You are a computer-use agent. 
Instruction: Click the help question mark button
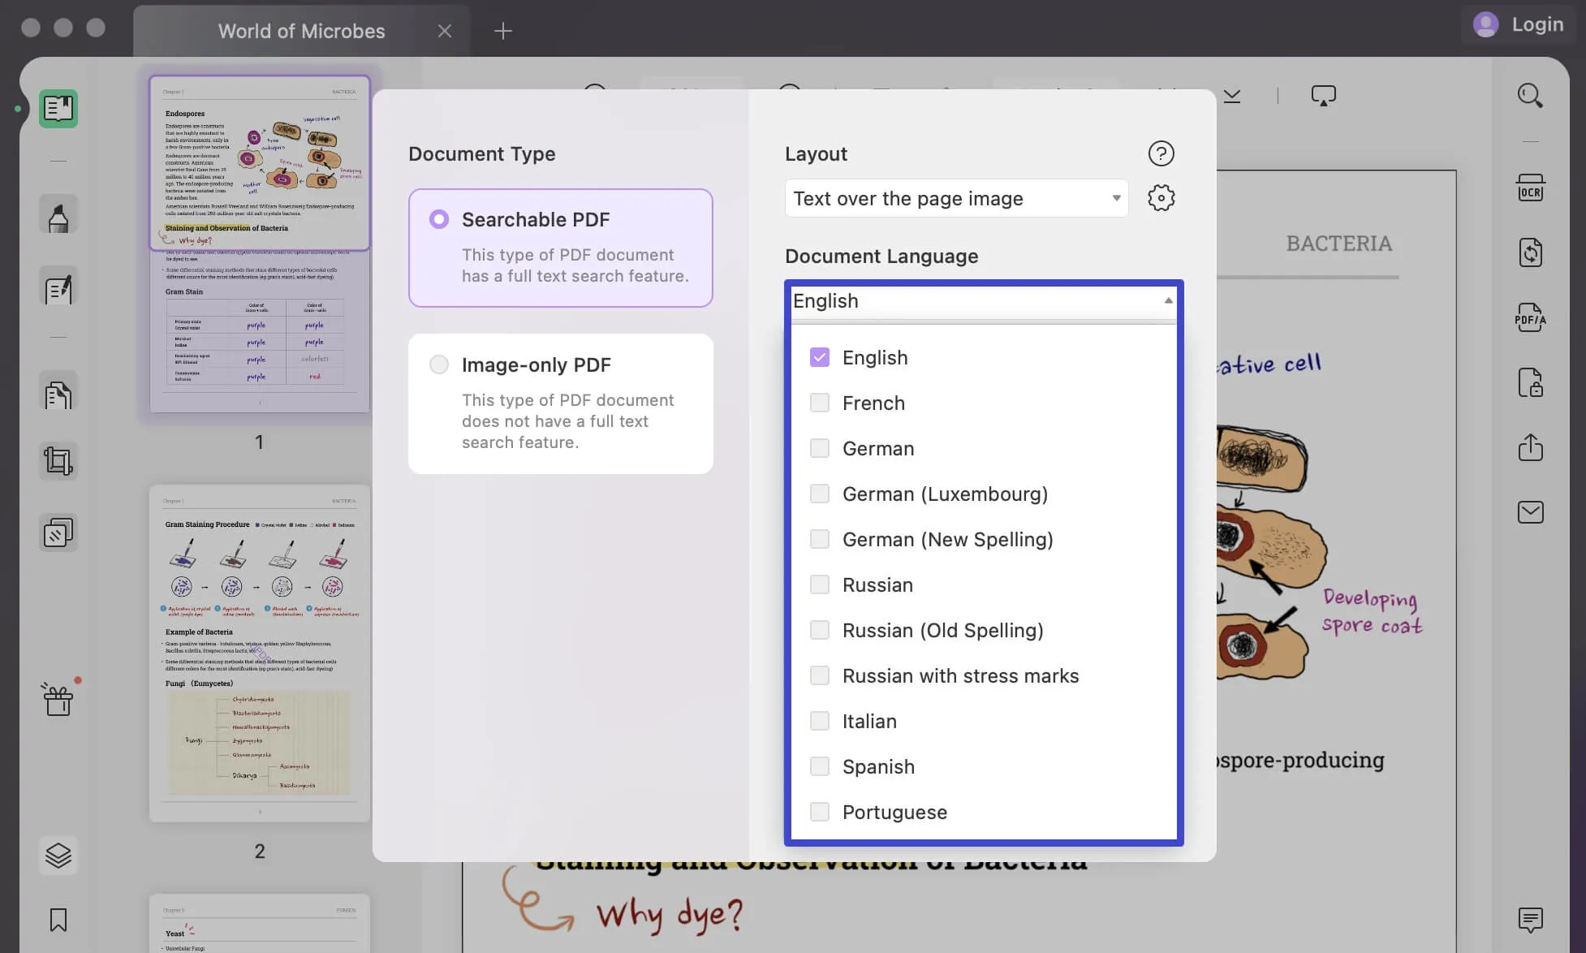pyautogui.click(x=1160, y=152)
